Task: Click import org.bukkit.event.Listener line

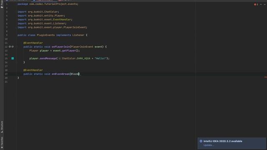Action: point(42,23)
